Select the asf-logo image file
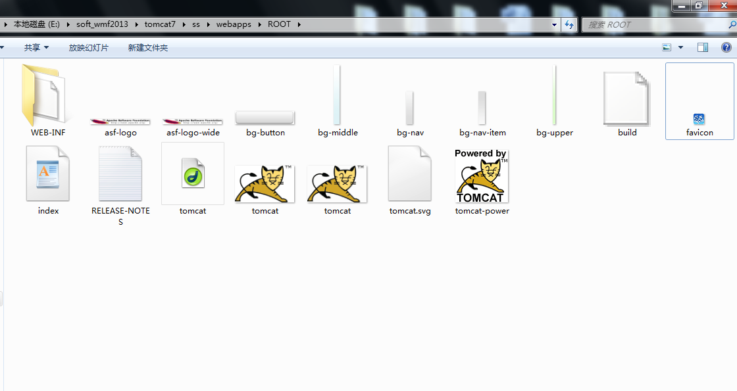 (x=120, y=122)
